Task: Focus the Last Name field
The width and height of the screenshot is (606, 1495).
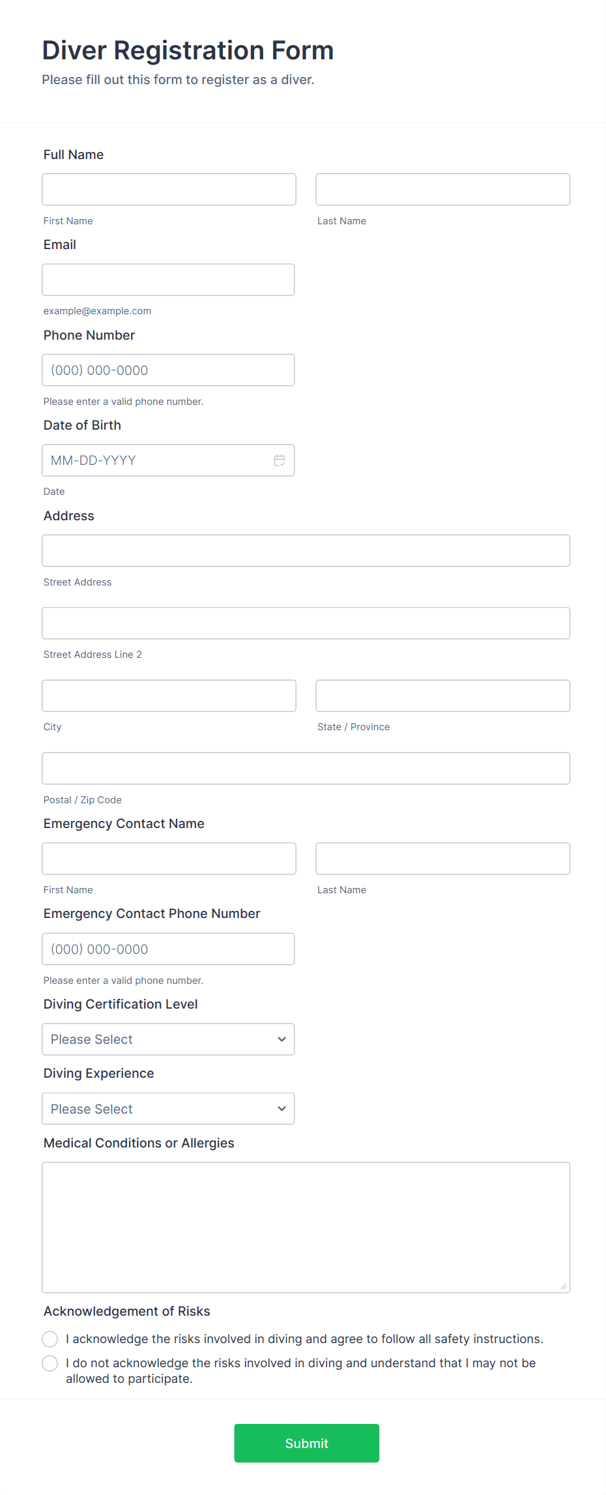Action: (x=442, y=189)
